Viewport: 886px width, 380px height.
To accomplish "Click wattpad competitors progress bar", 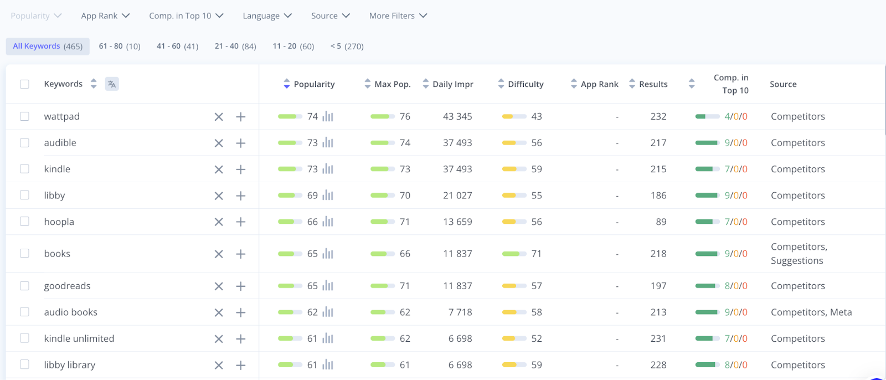I will [707, 116].
